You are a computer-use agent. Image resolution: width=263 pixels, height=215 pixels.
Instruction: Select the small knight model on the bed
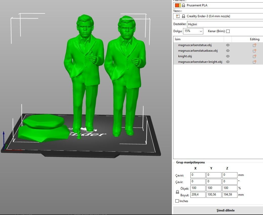(79, 134)
